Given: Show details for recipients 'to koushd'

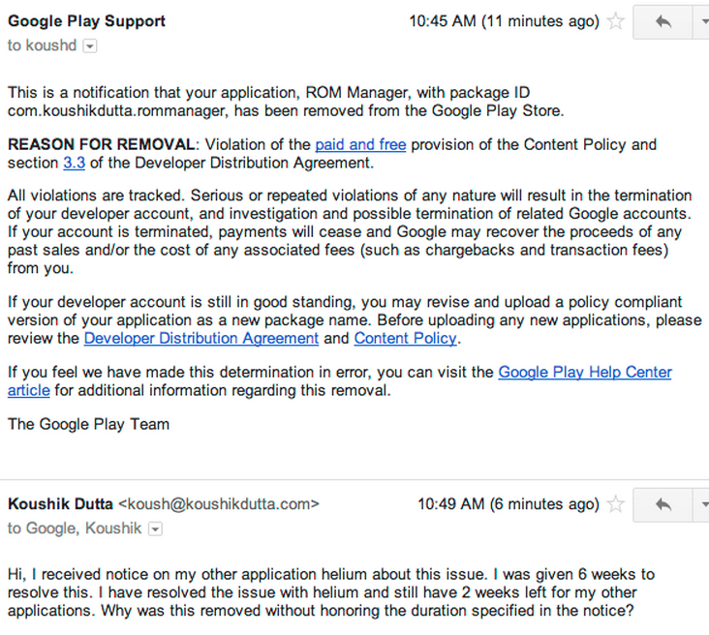Looking at the screenshot, I should [90, 46].
